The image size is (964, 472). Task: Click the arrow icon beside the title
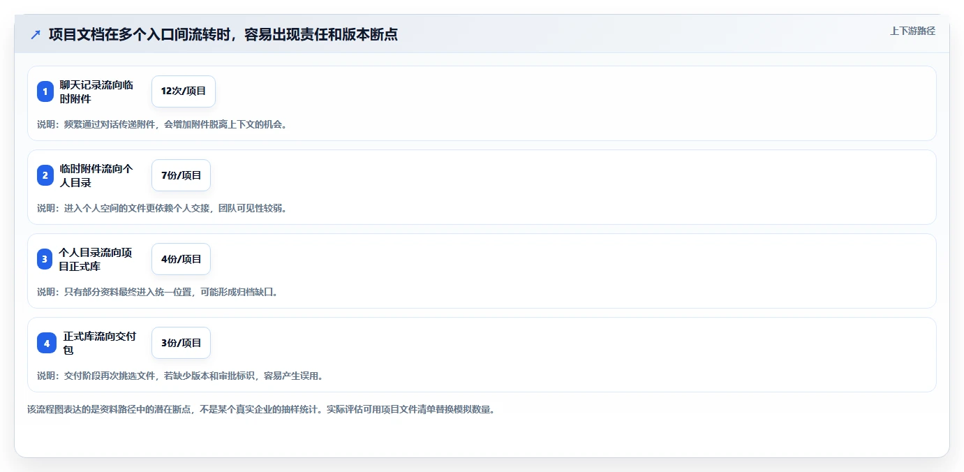36,34
